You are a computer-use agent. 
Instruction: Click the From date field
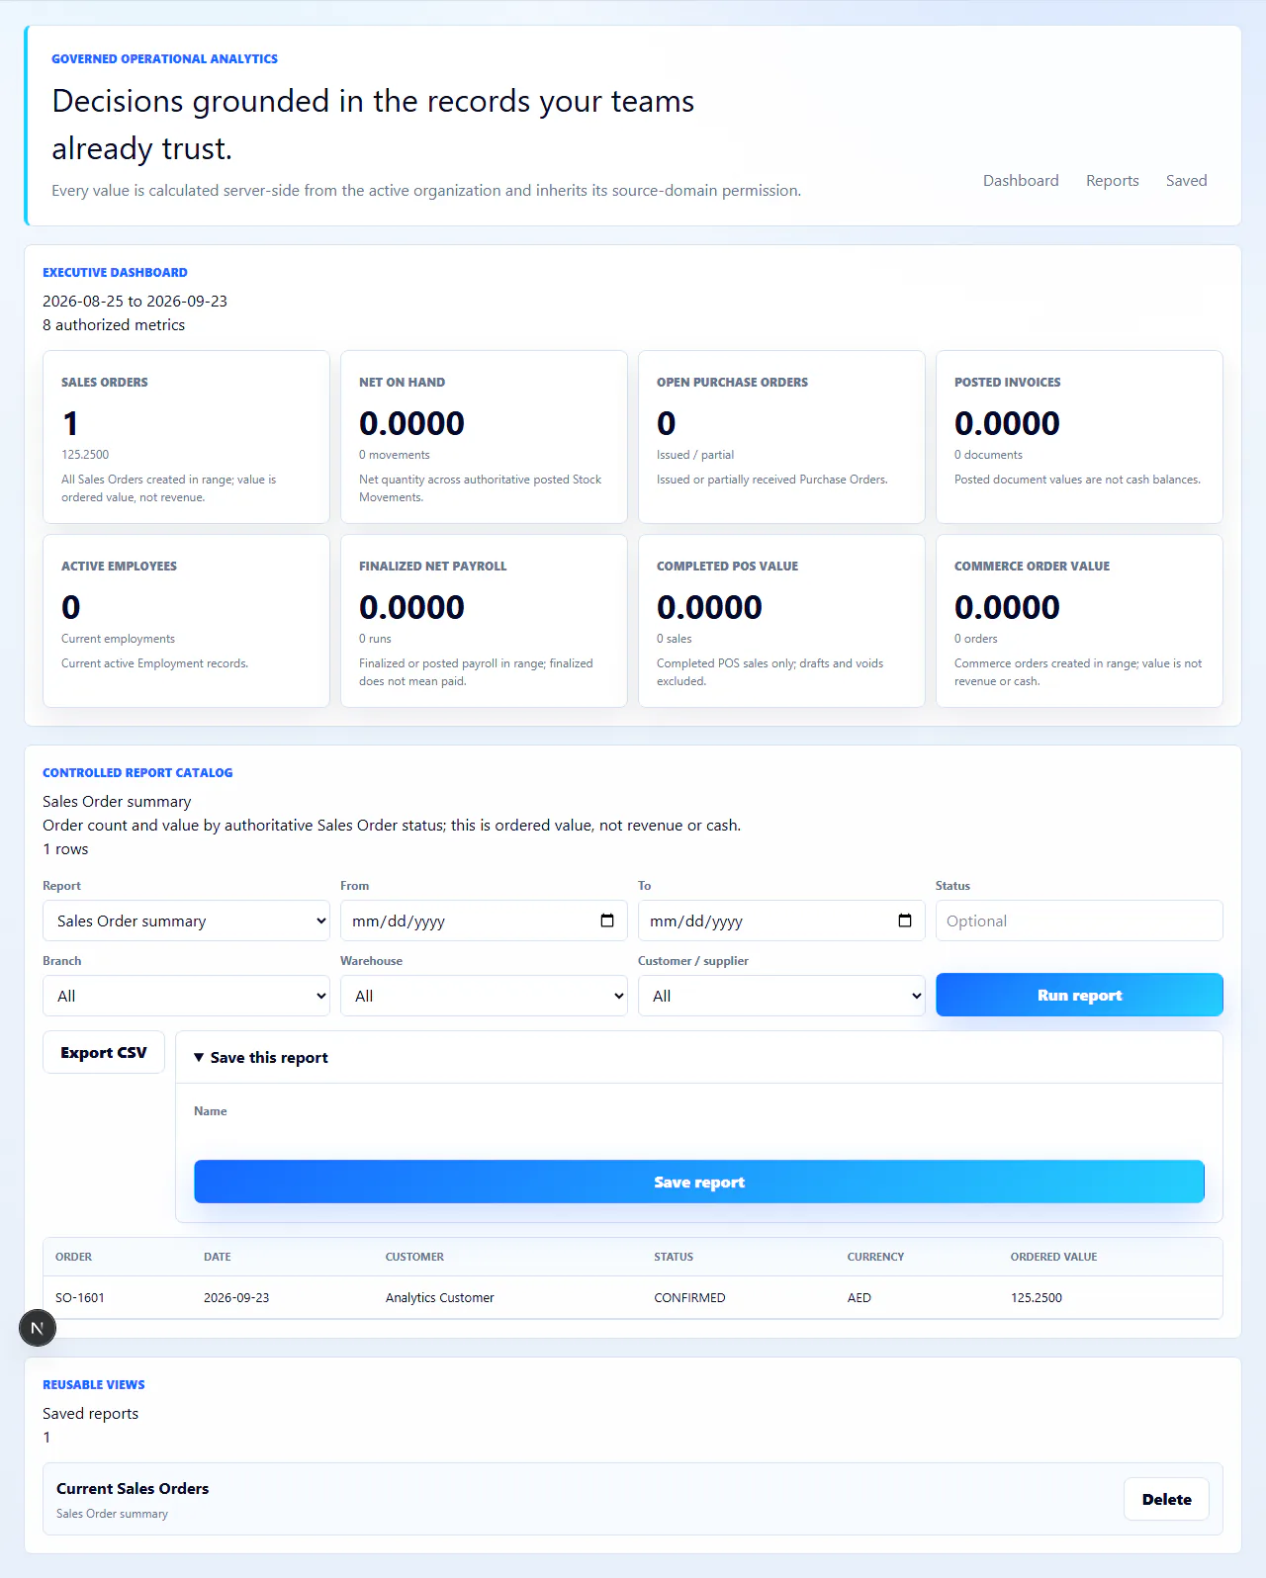[x=484, y=920]
